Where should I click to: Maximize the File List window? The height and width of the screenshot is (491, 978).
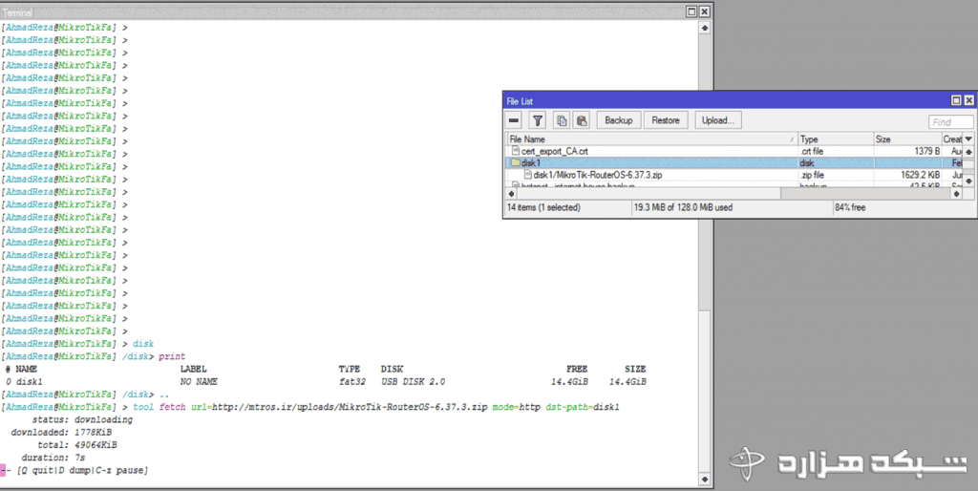click(956, 100)
